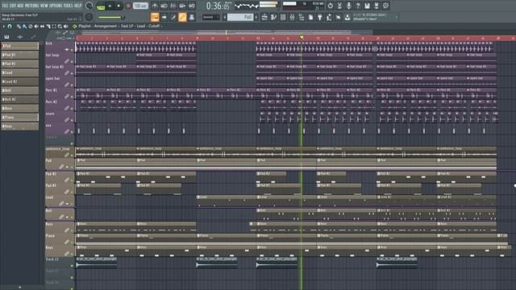This screenshot has width=516, height=290.
Task: Click the question mark help icon
Action: pos(358,6)
